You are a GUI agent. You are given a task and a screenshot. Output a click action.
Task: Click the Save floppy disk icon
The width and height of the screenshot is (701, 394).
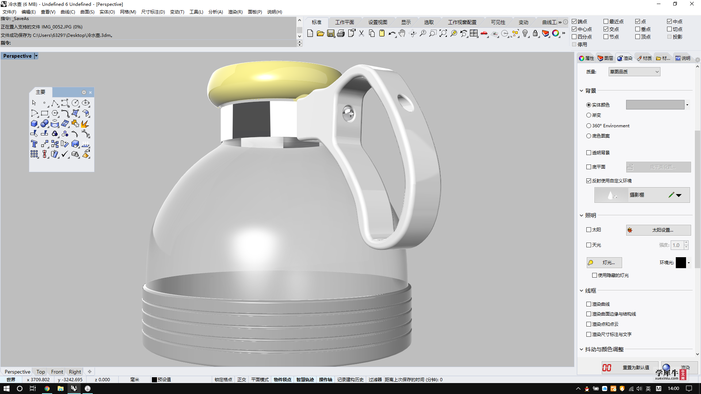coord(330,33)
